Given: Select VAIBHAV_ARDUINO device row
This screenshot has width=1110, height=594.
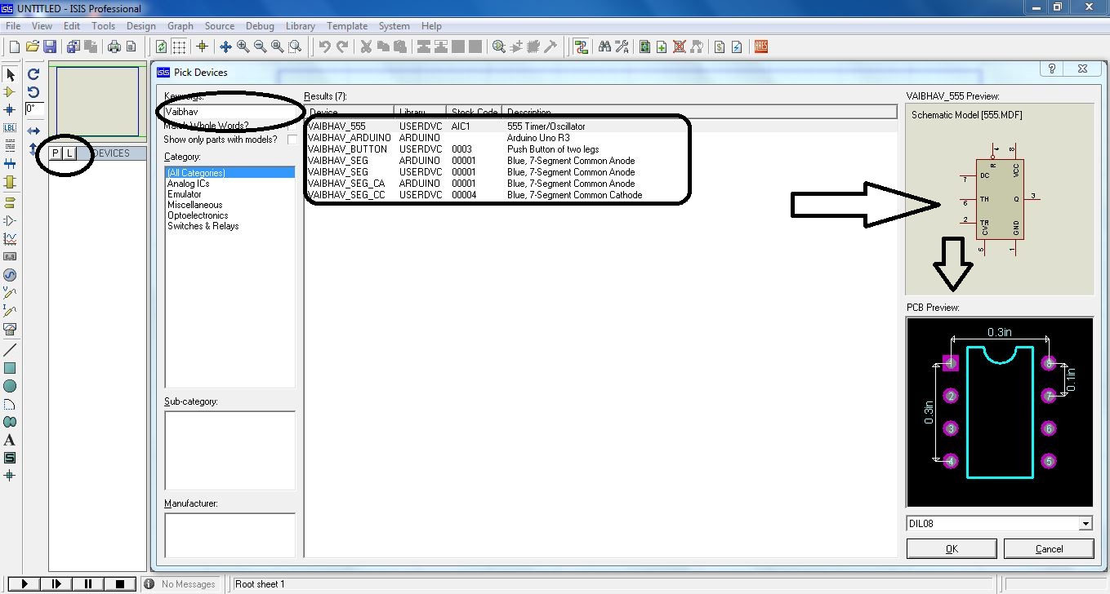Looking at the screenshot, I should tap(600, 138).
